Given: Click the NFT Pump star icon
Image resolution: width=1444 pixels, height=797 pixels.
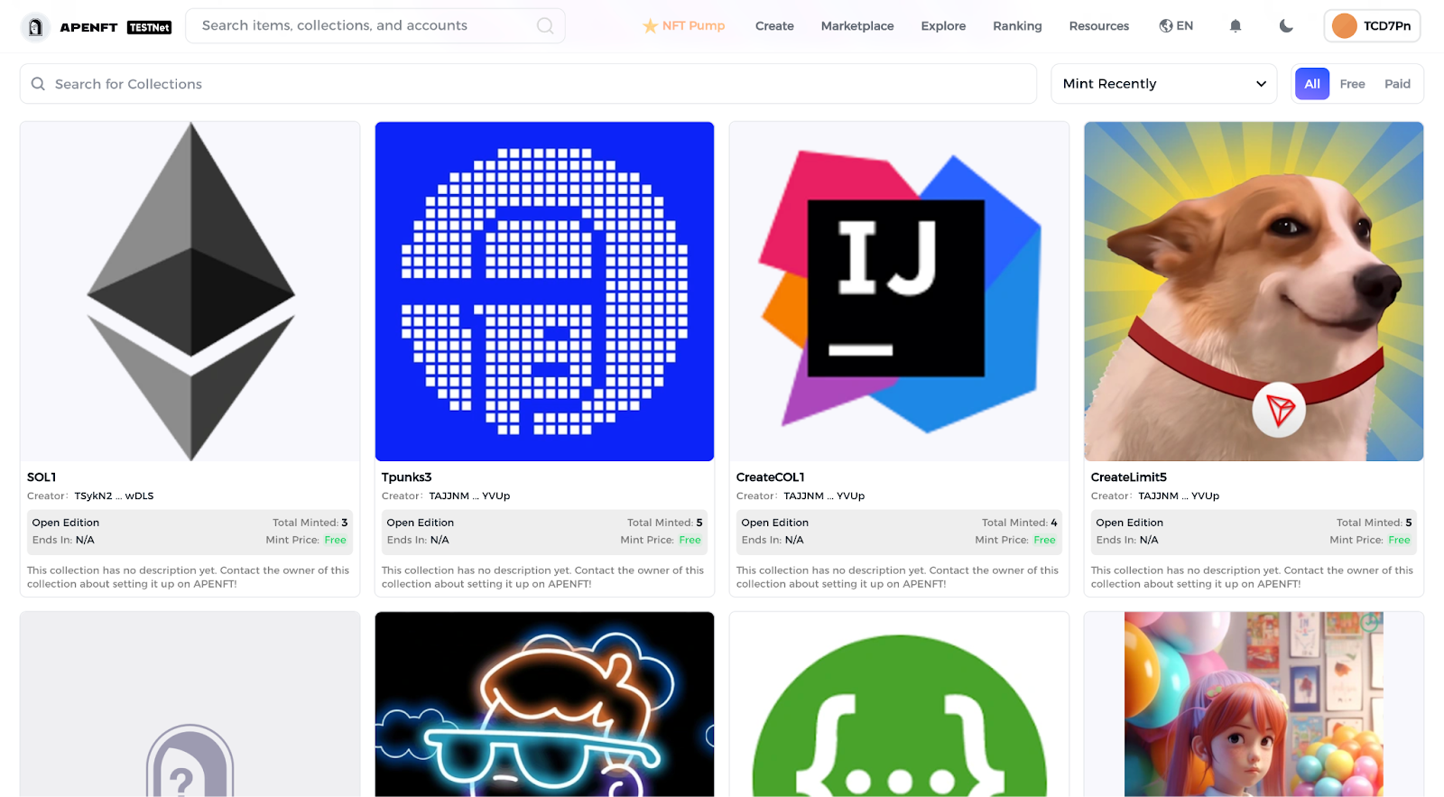Looking at the screenshot, I should [x=650, y=26].
